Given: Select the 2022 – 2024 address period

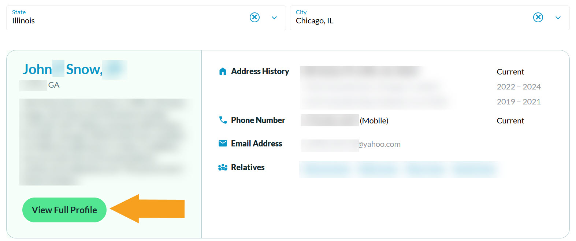Looking at the screenshot, I should [x=519, y=87].
